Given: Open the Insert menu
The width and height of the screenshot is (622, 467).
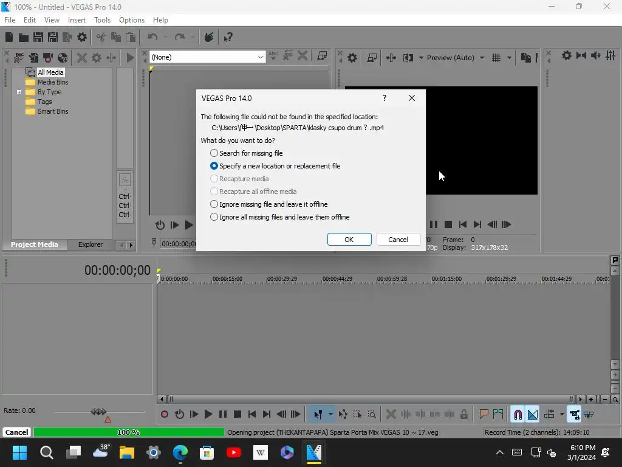Looking at the screenshot, I should point(77,20).
